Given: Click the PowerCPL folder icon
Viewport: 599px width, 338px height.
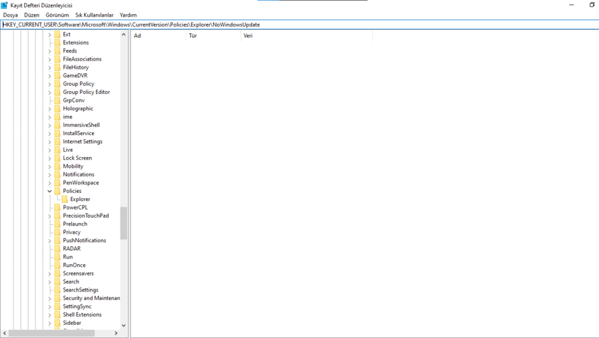Looking at the screenshot, I should click(x=57, y=208).
